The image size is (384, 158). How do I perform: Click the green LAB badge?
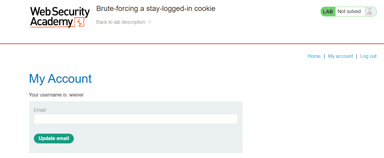click(328, 12)
